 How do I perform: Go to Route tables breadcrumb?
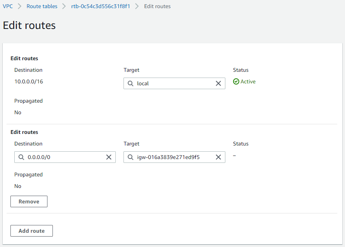point(42,6)
